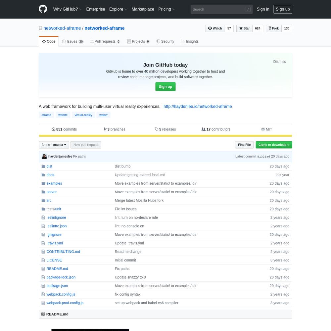Viewport: 331px width, 331px height.
Task: Click the README.md book icon header
Action: [43, 314]
